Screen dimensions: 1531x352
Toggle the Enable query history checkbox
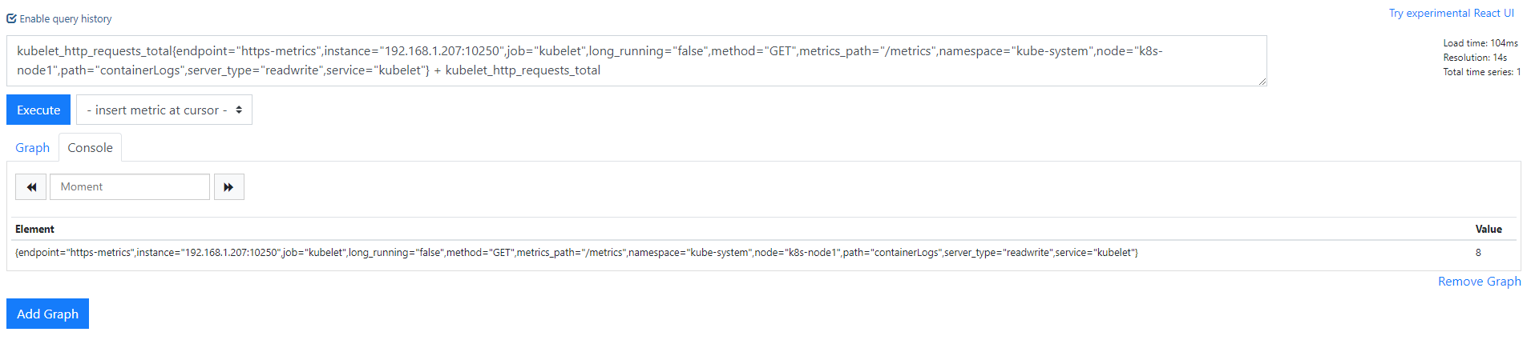point(12,18)
